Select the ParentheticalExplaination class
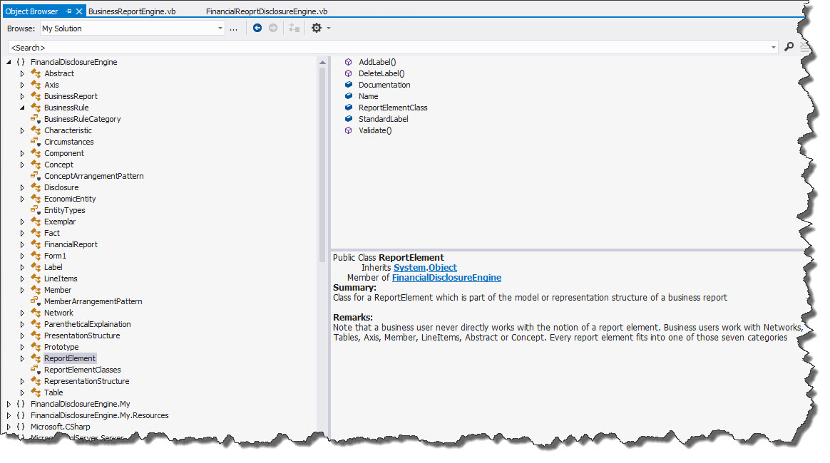The width and height of the screenshot is (830, 463). pos(87,324)
